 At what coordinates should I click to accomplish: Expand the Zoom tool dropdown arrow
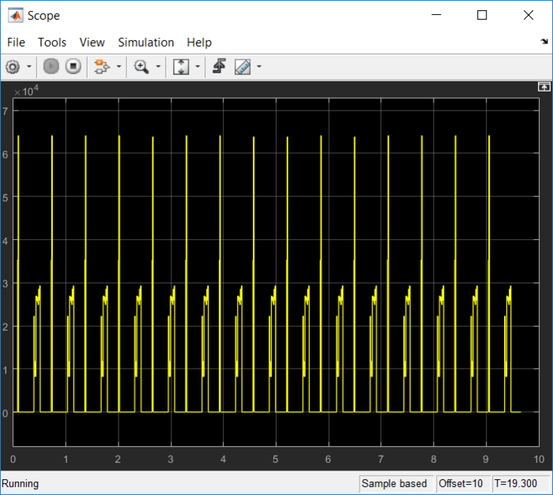click(158, 67)
